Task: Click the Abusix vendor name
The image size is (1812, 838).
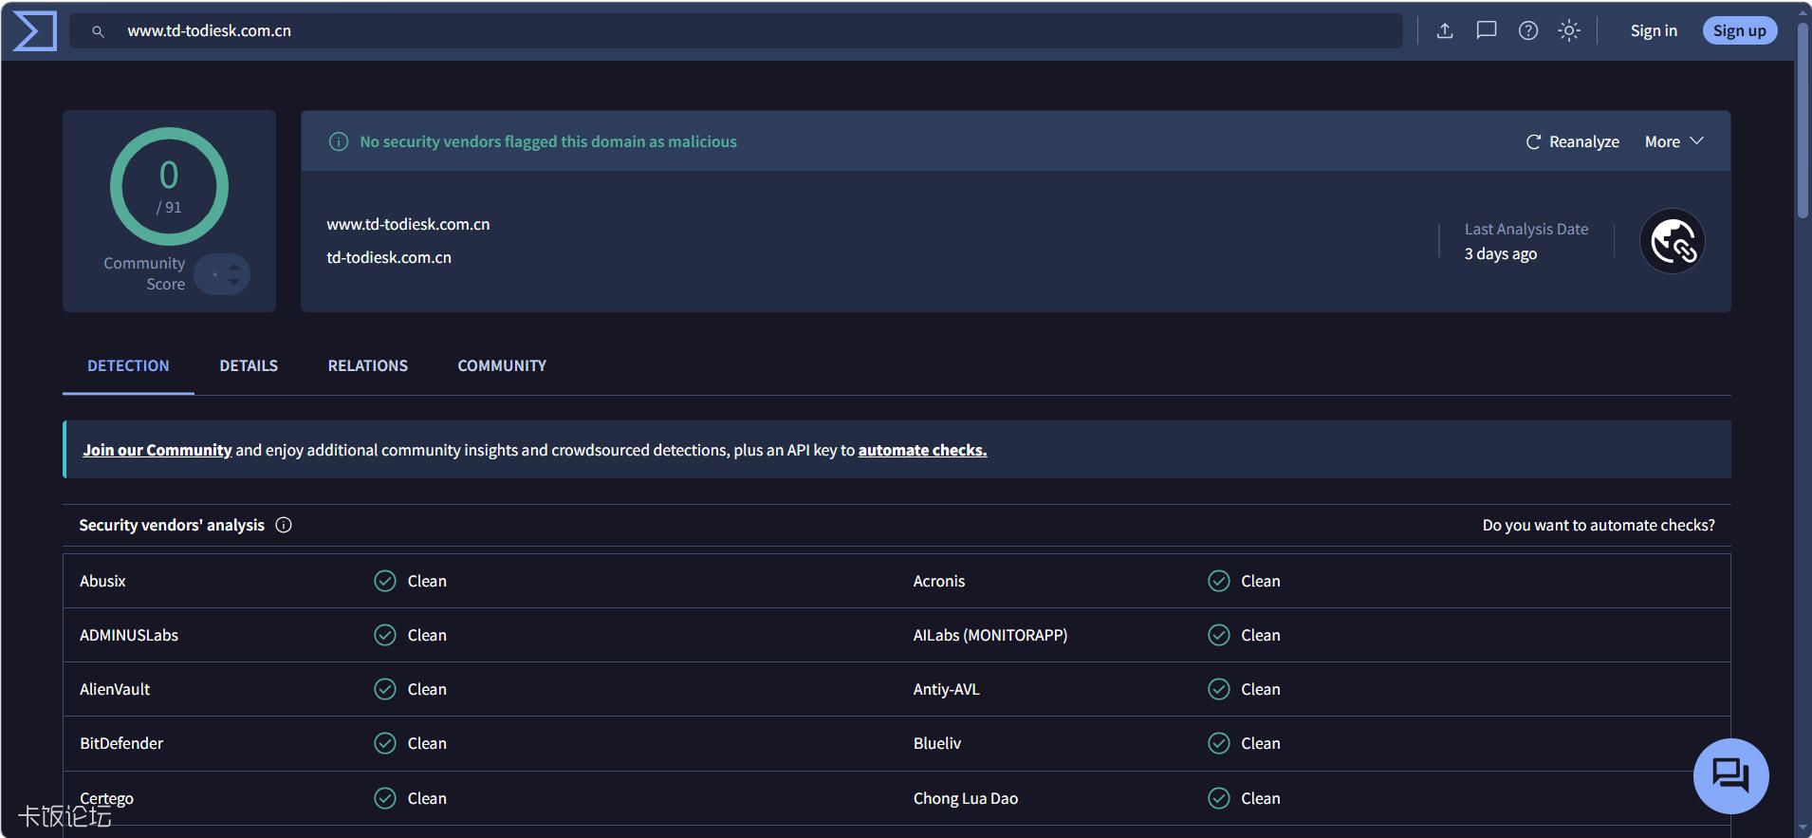Action: pyautogui.click(x=102, y=581)
